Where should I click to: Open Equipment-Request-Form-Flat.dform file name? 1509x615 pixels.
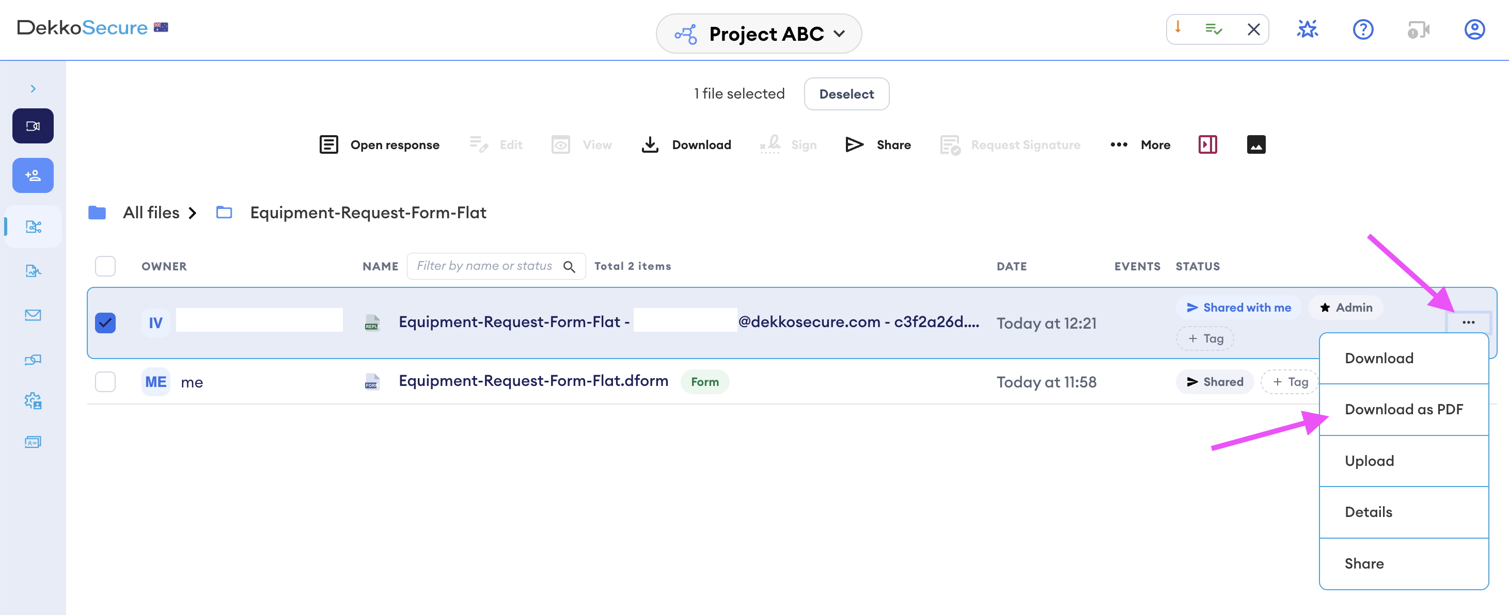point(533,381)
